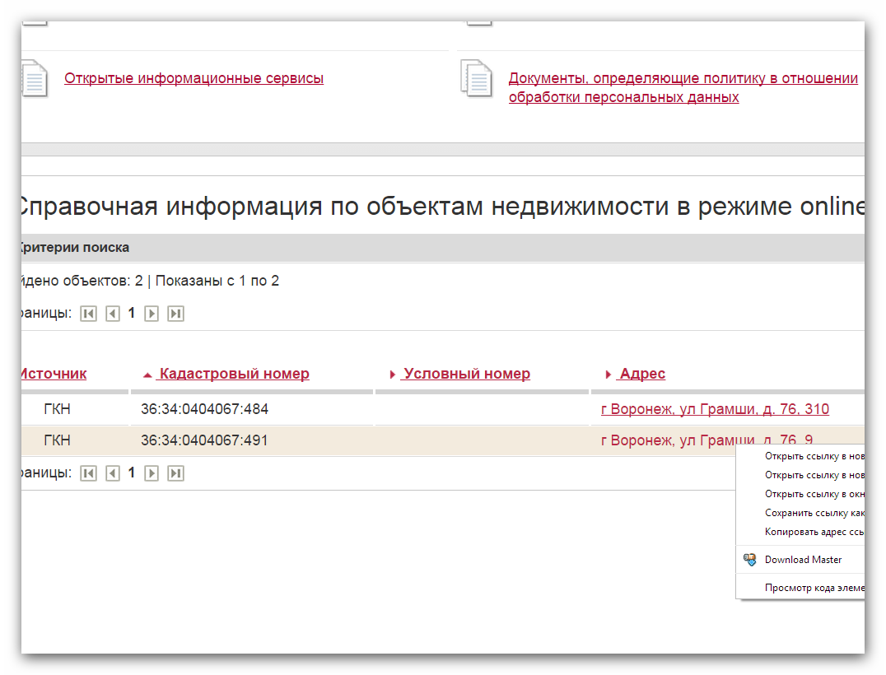Image resolution: width=886 pixels, height=675 pixels.
Task: Sort table by Кадастровый номер column
Action: pos(234,374)
